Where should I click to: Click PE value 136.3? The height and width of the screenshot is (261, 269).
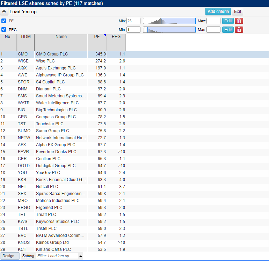pyautogui.click(x=101, y=75)
